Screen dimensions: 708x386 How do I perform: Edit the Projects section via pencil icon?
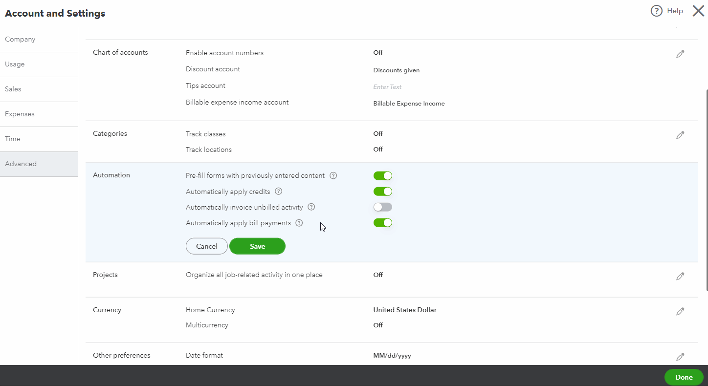[x=680, y=277]
